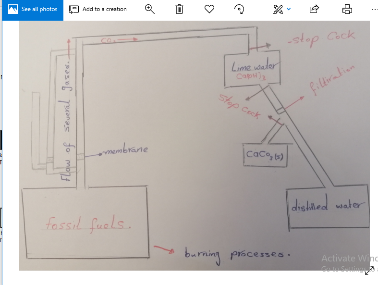Click the displayed diagram photo
The height and width of the screenshot is (285, 378).
tap(195, 146)
